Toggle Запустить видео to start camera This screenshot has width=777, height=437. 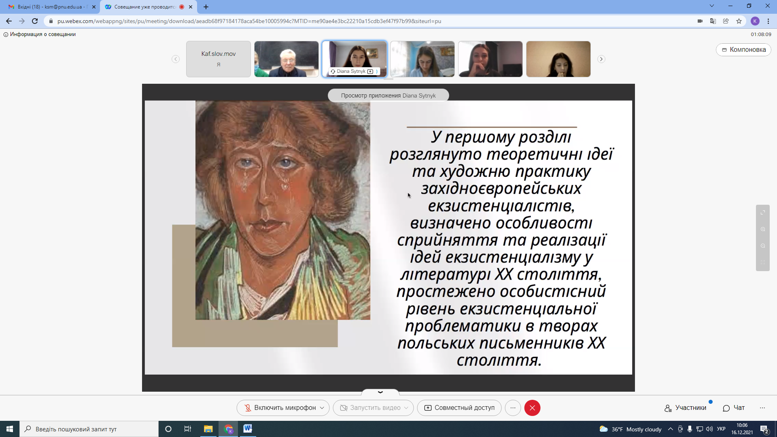coord(371,408)
